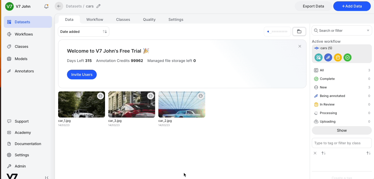Open Workflows in the sidebar
Viewport: 374px width, 179px height.
tap(28, 34)
